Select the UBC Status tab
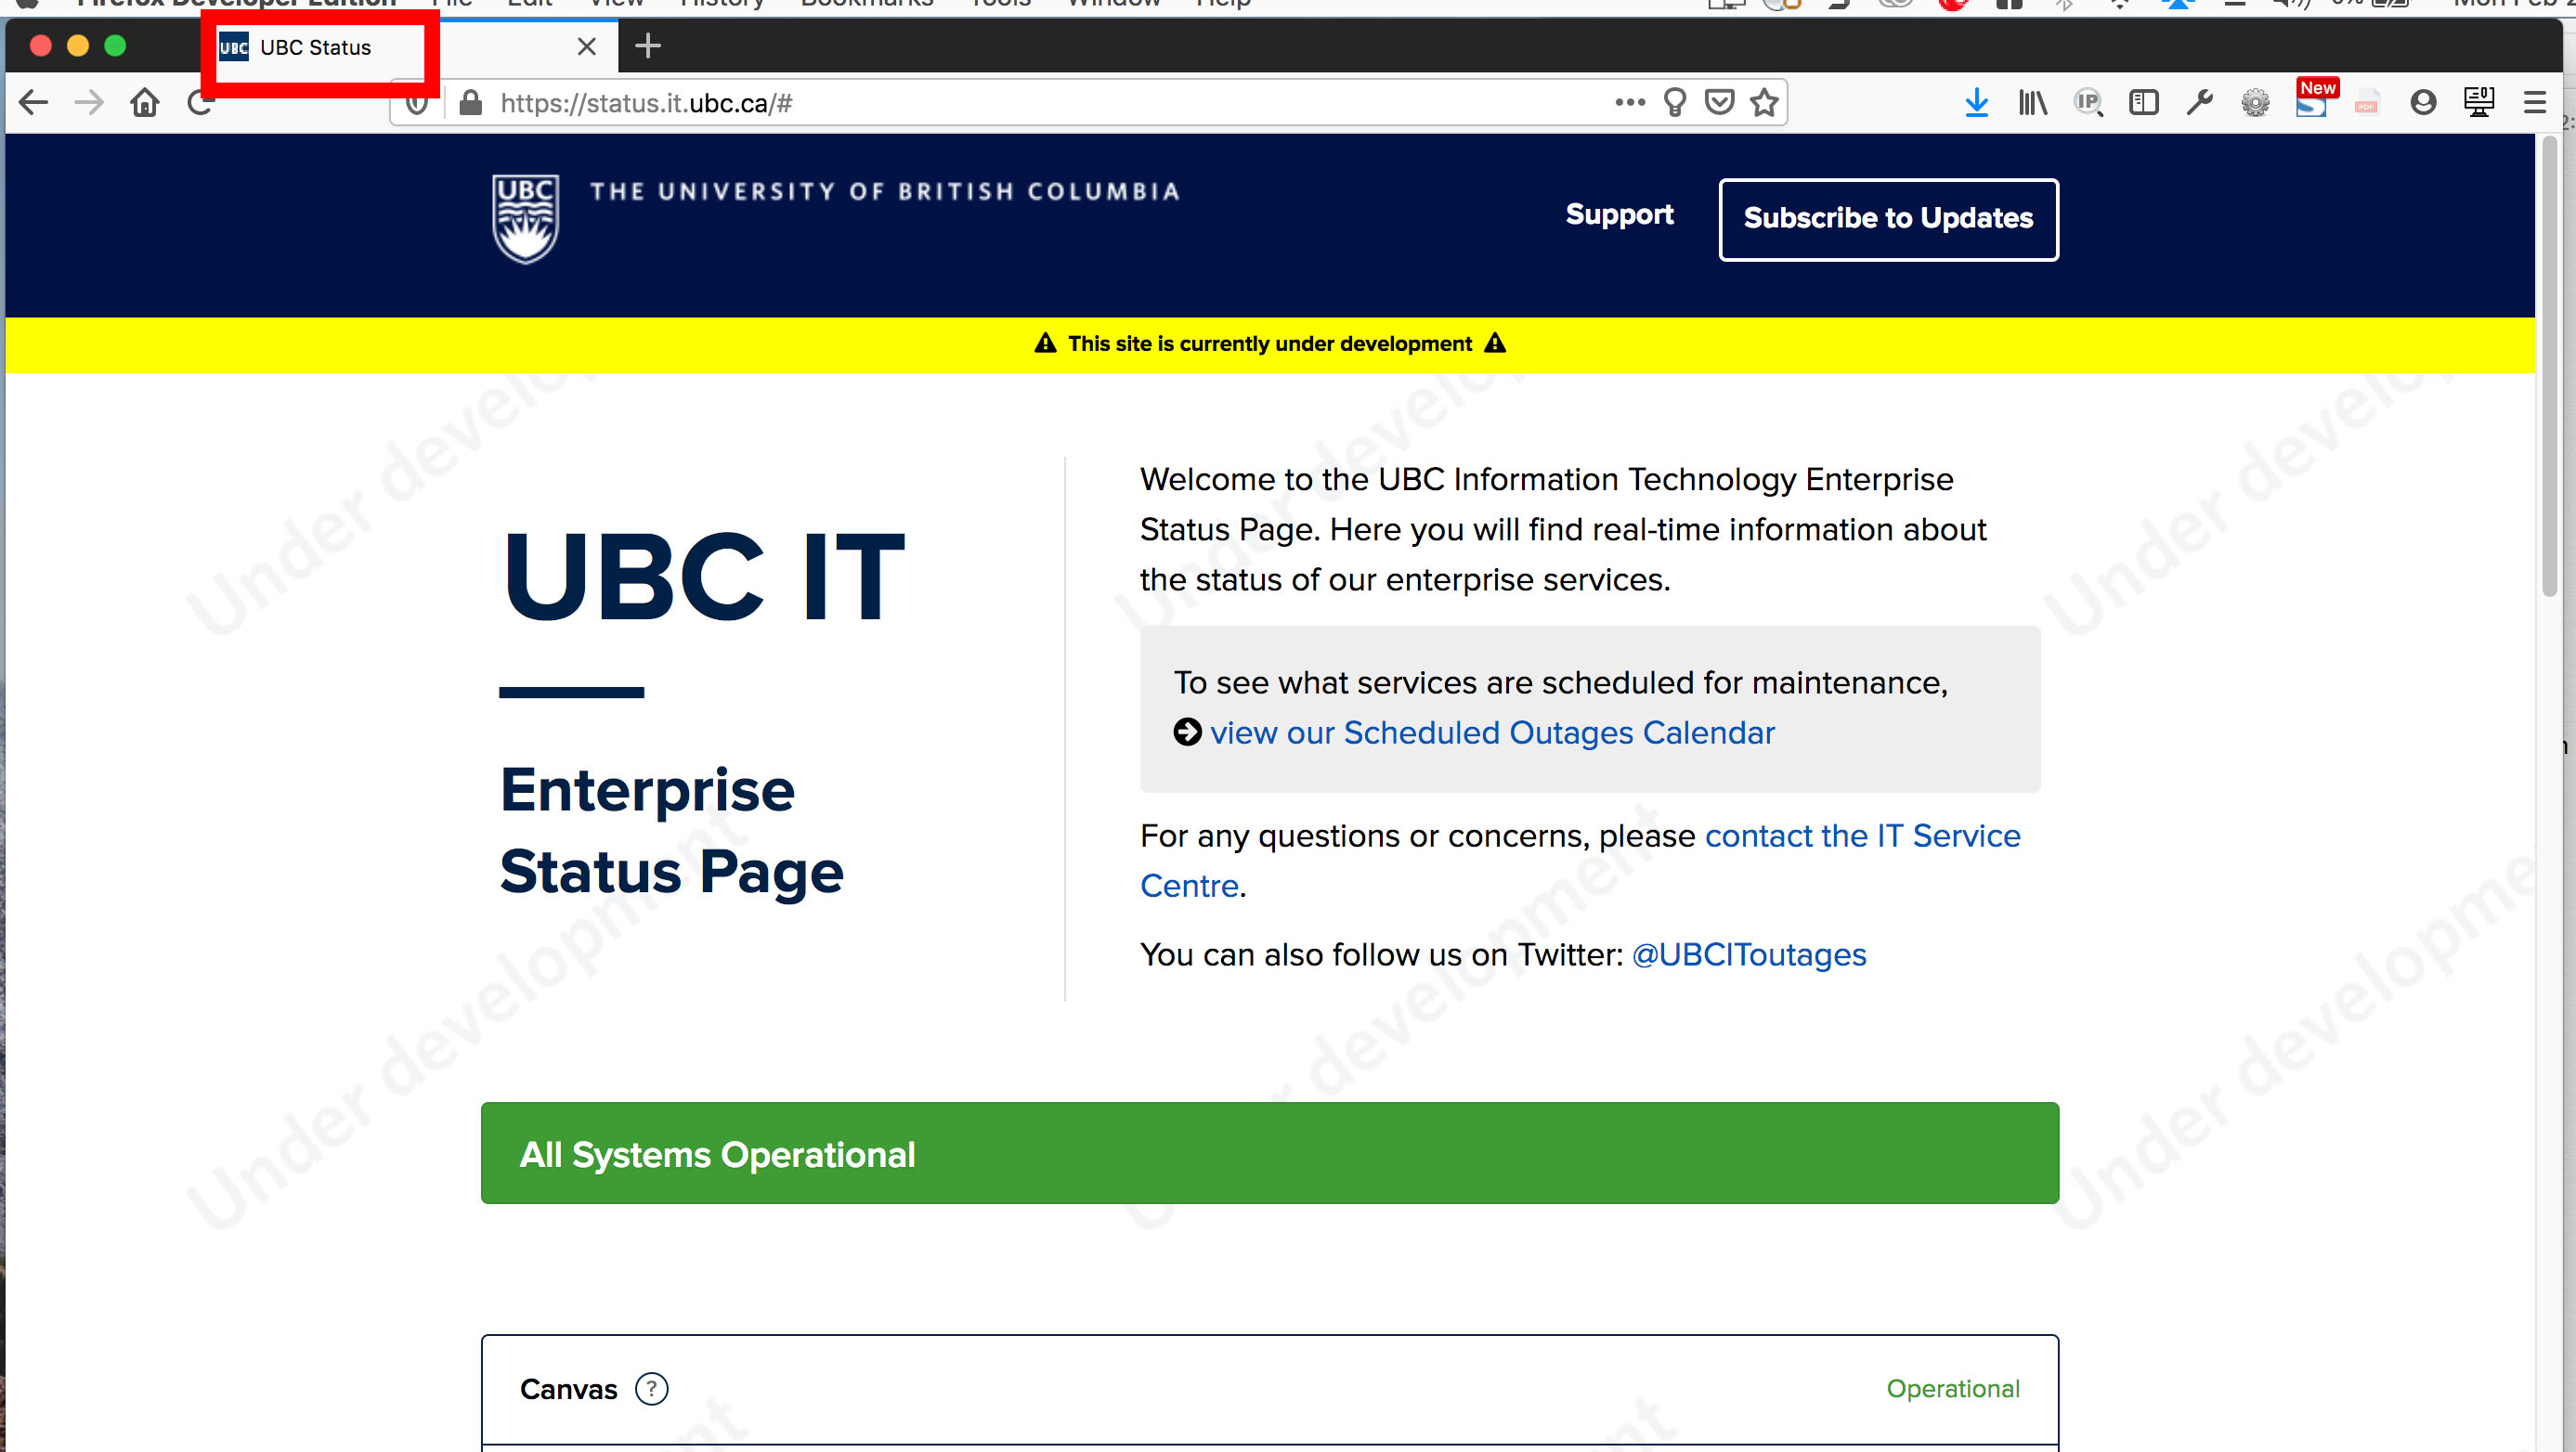The height and width of the screenshot is (1452, 2576). (400, 47)
